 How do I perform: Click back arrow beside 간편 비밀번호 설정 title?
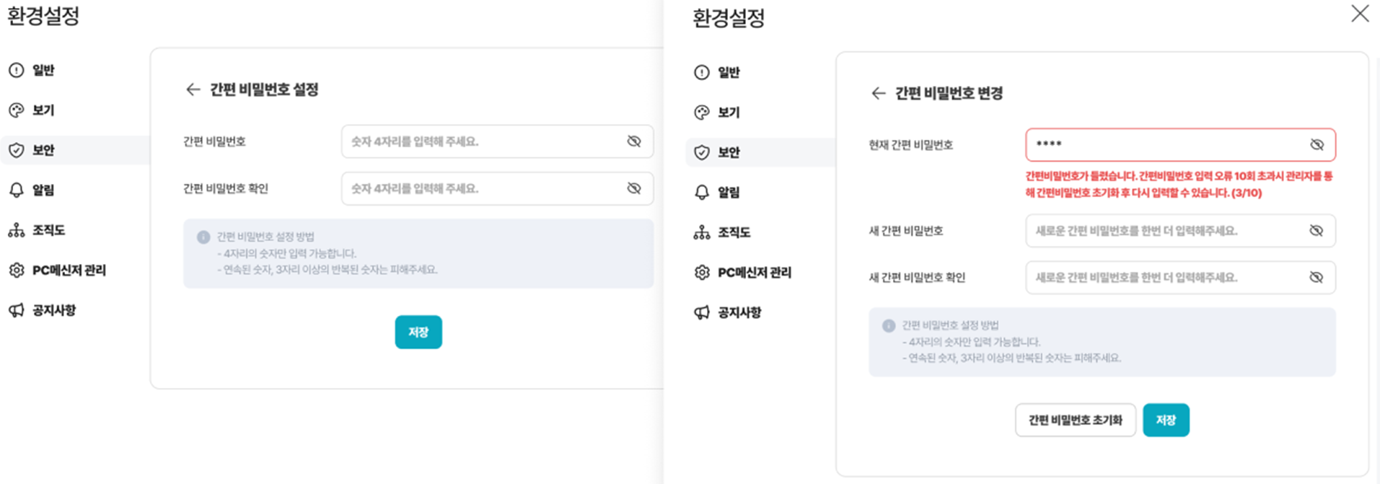(x=193, y=89)
